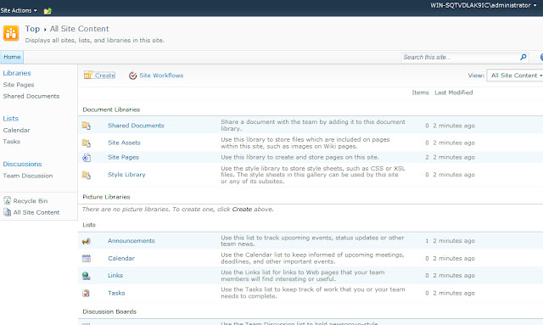The image size is (543, 325).
Task: Click the Links globe icon
Action: tap(87, 276)
